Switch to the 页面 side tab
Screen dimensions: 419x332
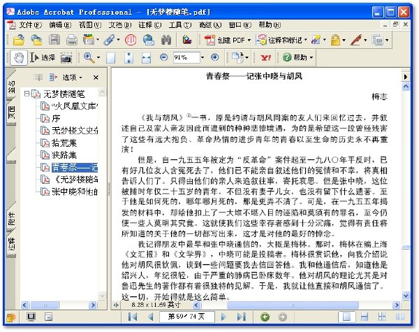tap(11, 113)
